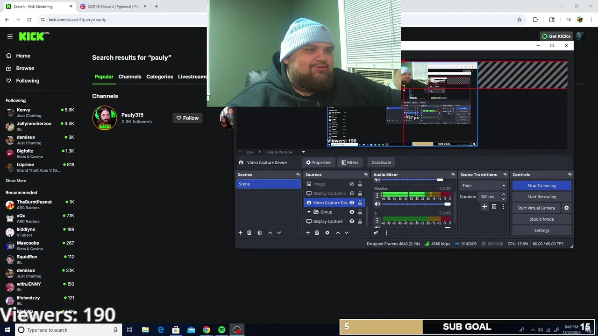The width and height of the screenshot is (598, 336).
Task: Remove the scene transition with the trash icon
Action: coord(494,207)
